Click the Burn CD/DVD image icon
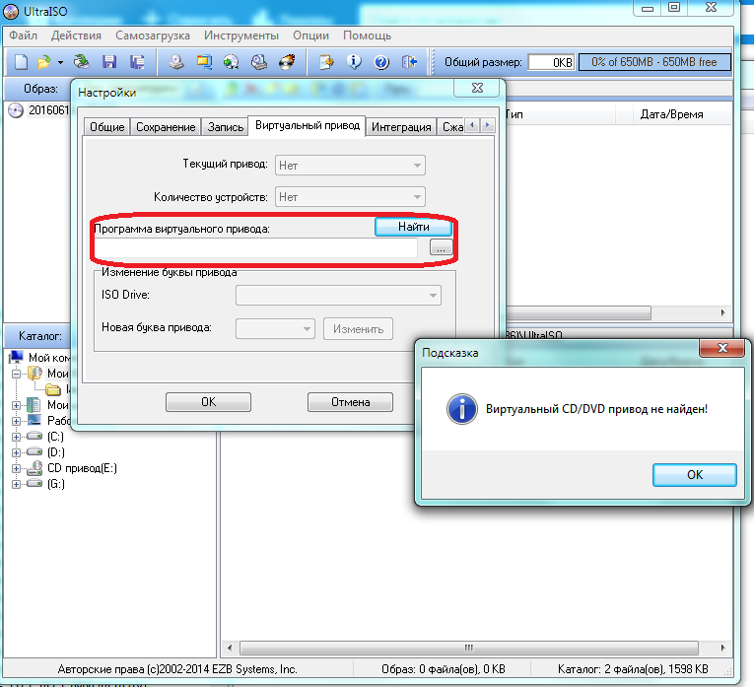This screenshot has width=754, height=687. 287,62
